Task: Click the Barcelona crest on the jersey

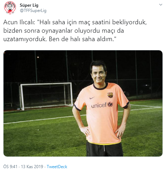Action: click(x=110, y=95)
